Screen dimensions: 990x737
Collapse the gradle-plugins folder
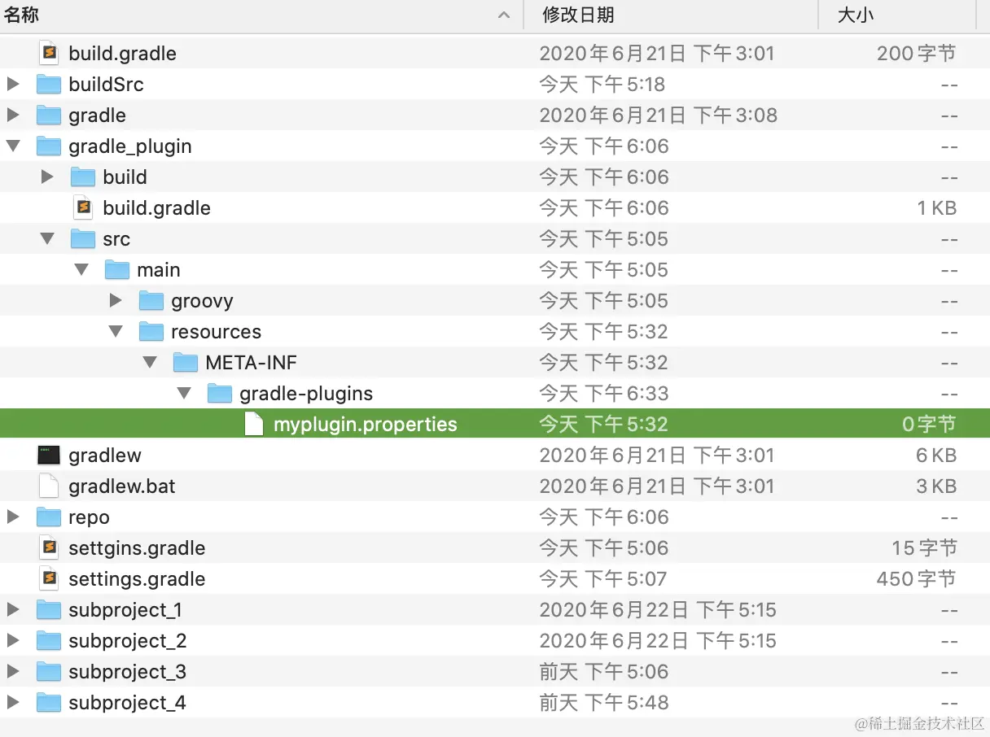[184, 393]
